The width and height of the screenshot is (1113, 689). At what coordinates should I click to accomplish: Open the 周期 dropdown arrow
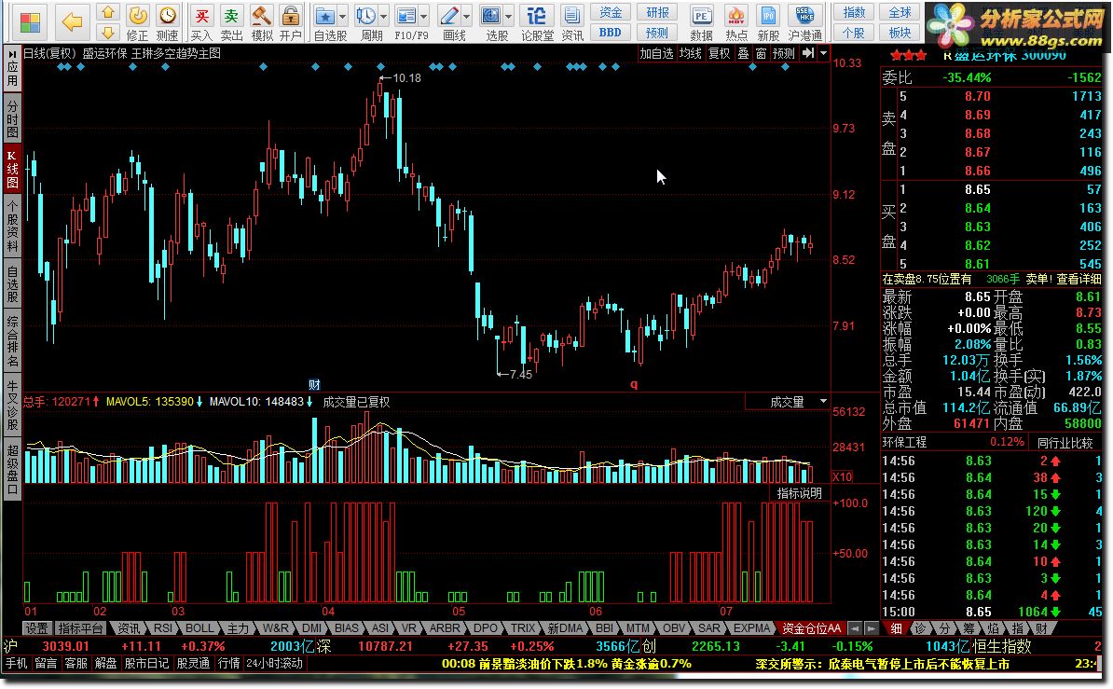[x=384, y=16]
